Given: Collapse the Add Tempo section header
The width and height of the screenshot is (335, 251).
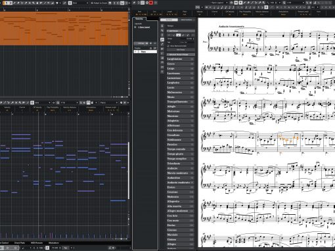Looking at the screenshot, I should tap(181, 31).
